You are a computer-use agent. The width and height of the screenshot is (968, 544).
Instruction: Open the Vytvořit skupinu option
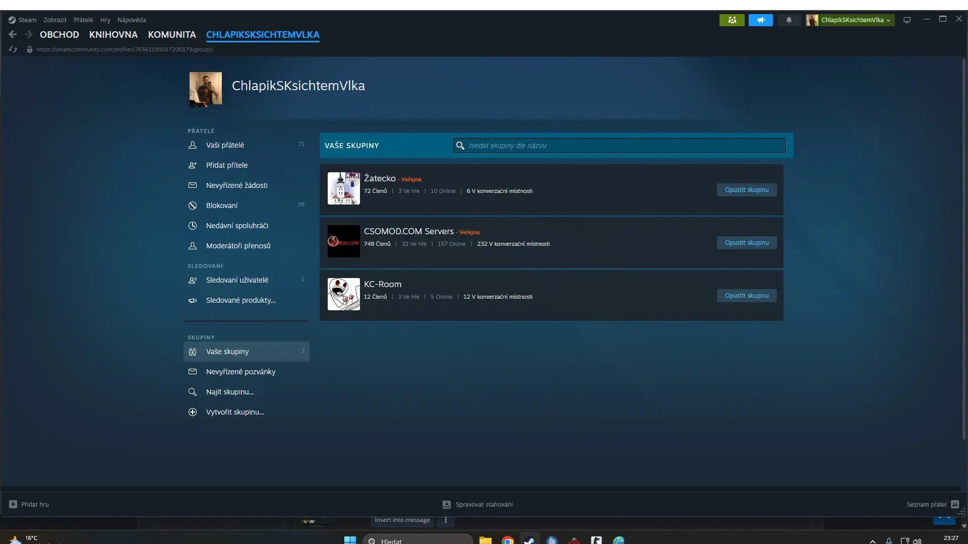tap(234, 412)
